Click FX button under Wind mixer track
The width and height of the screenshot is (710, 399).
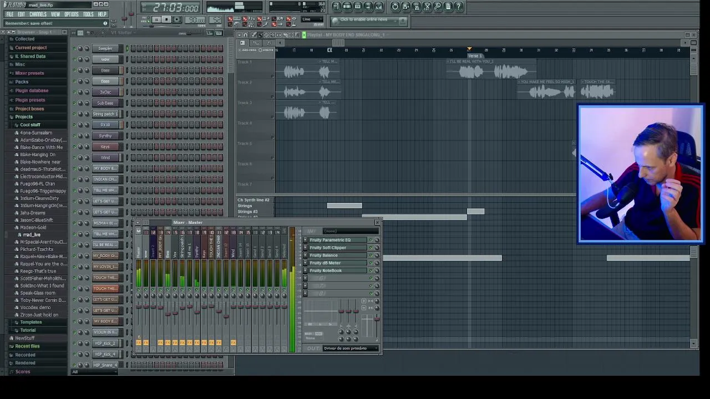pyautogui.click(x=234, y=342)
